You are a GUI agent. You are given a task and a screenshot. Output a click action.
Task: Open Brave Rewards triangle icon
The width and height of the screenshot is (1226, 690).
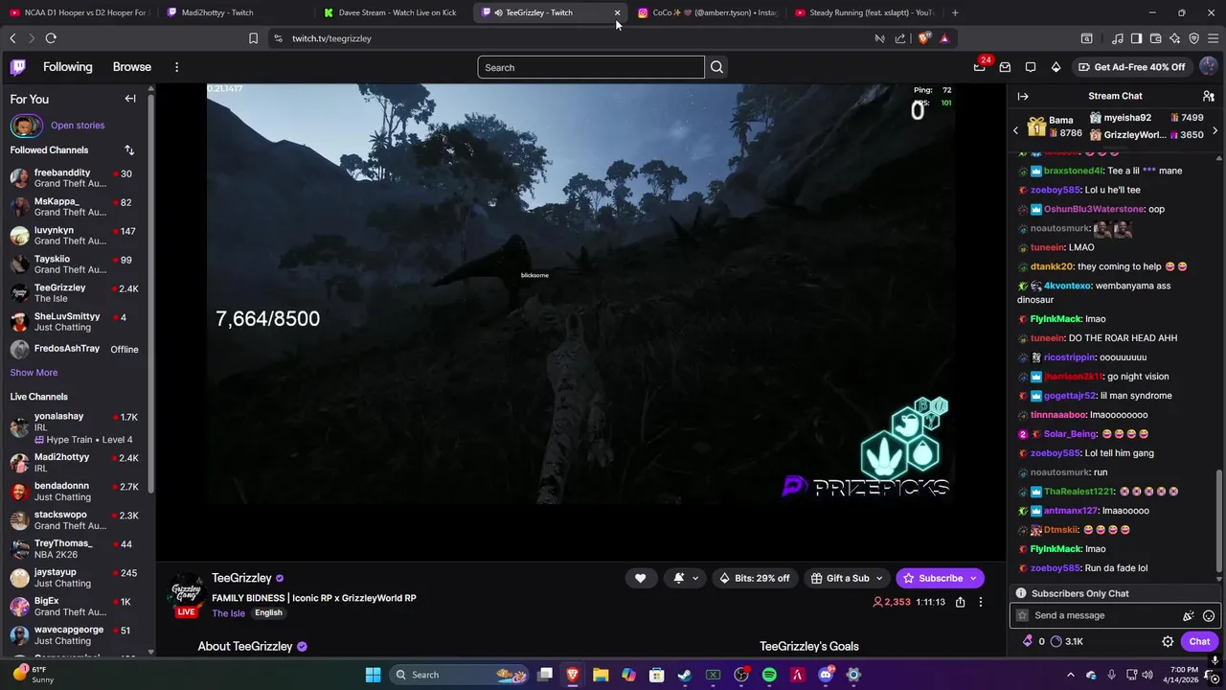944,38
